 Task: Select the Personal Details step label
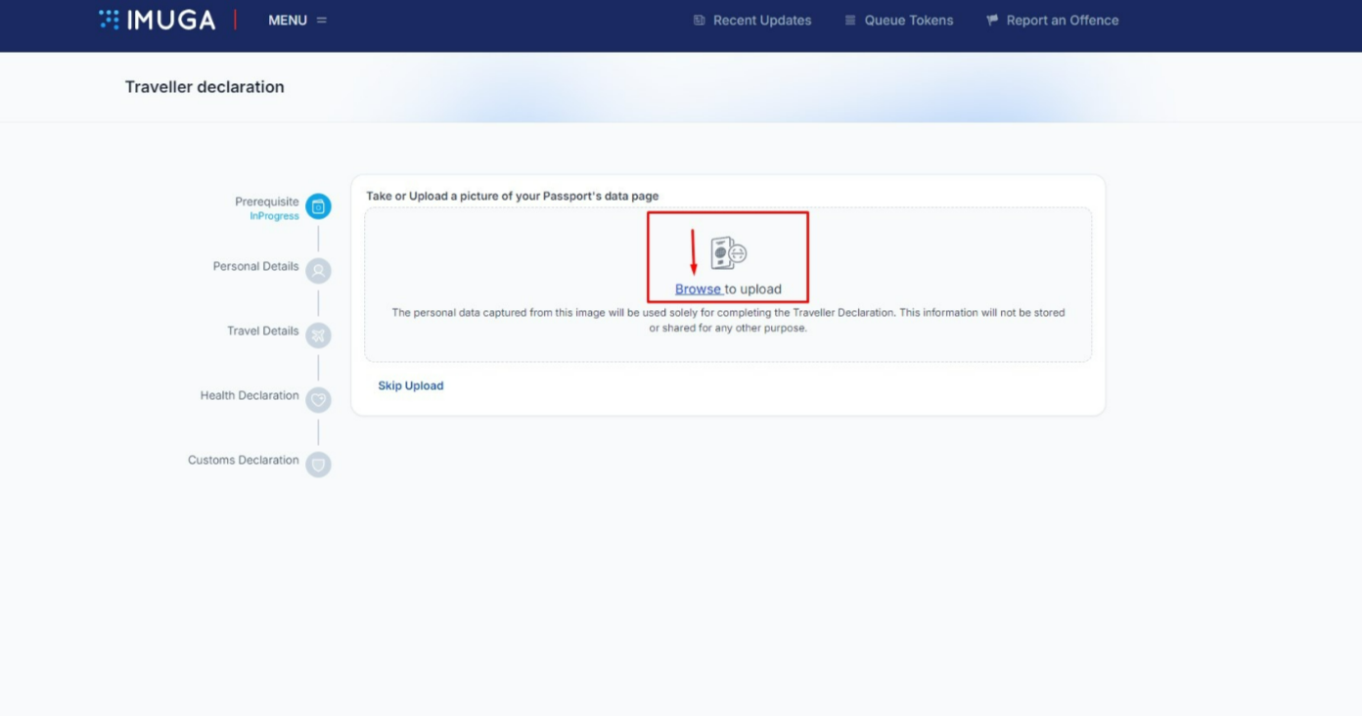(x=256, y=266)
